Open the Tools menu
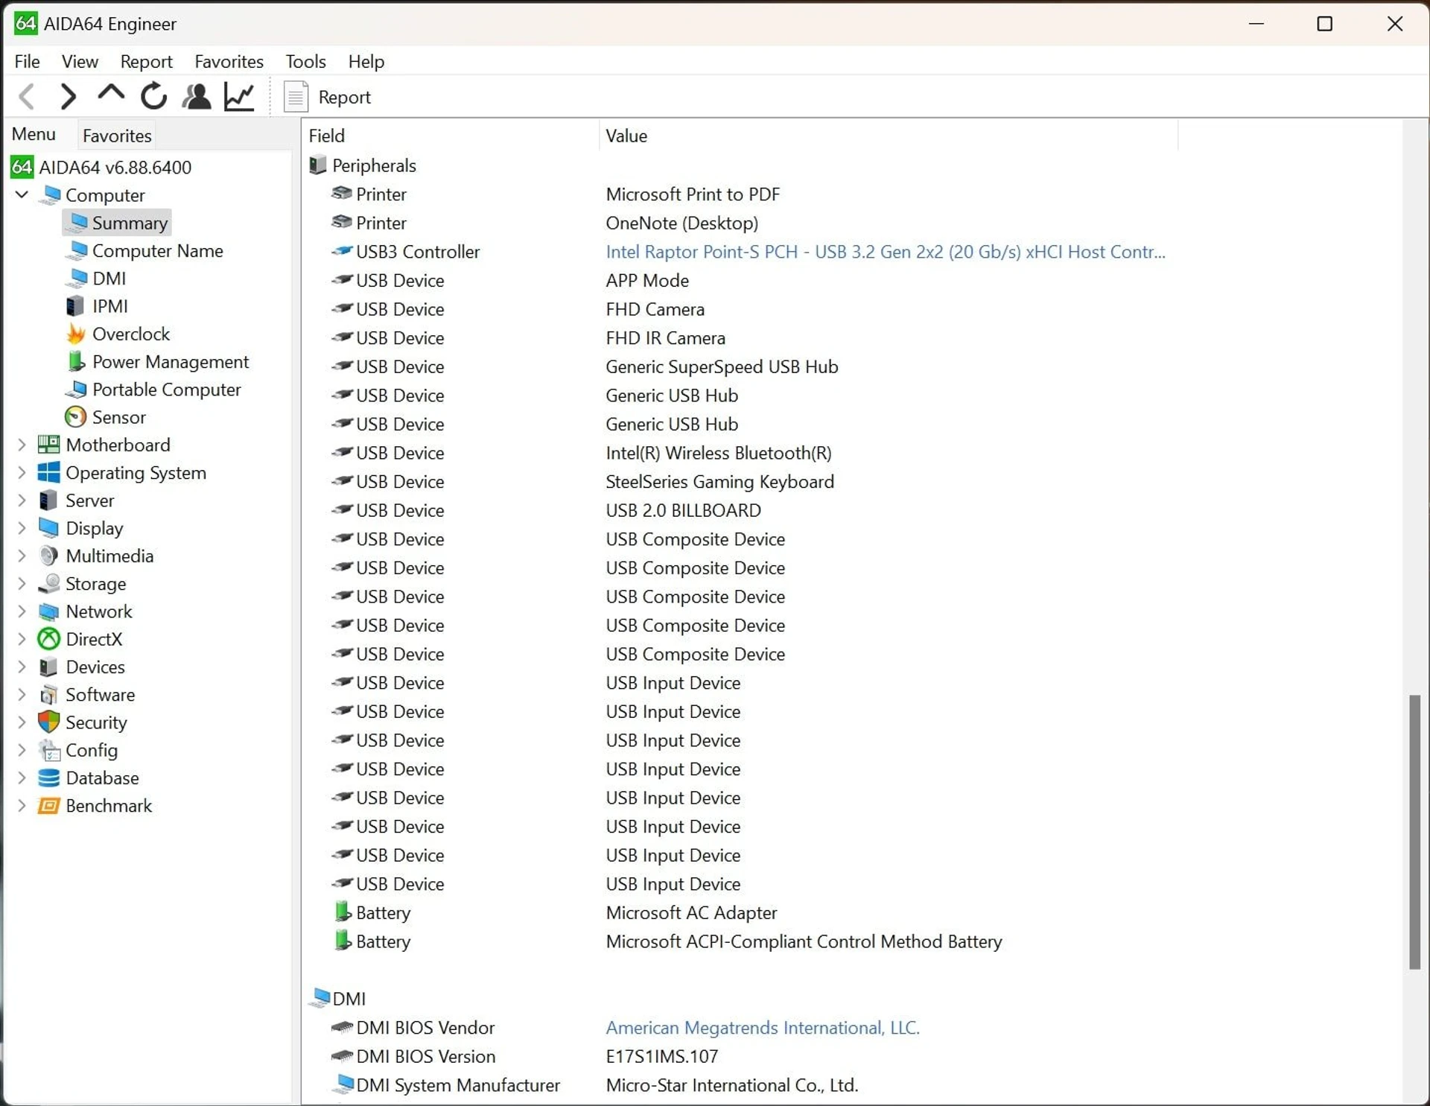 (x=305, y=61)
